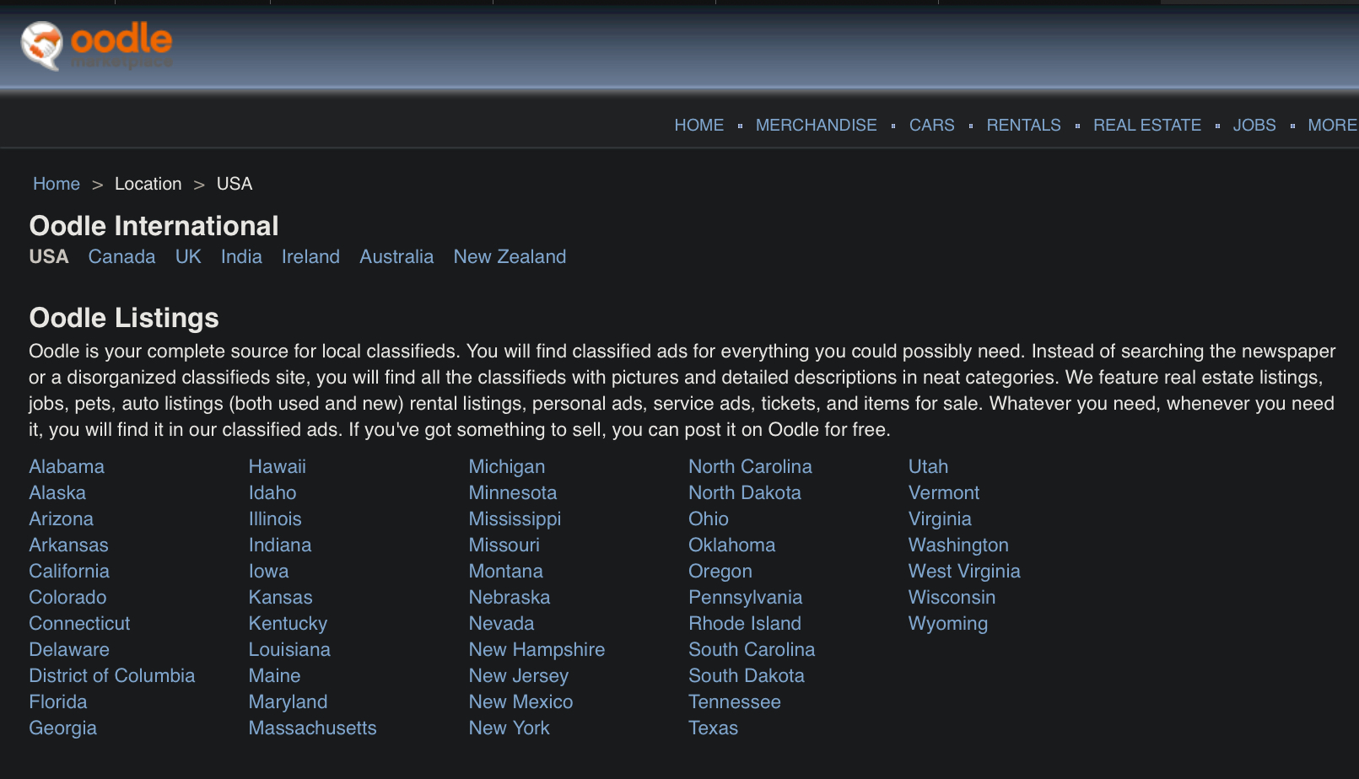Select the Washington link

click(959, 545)
